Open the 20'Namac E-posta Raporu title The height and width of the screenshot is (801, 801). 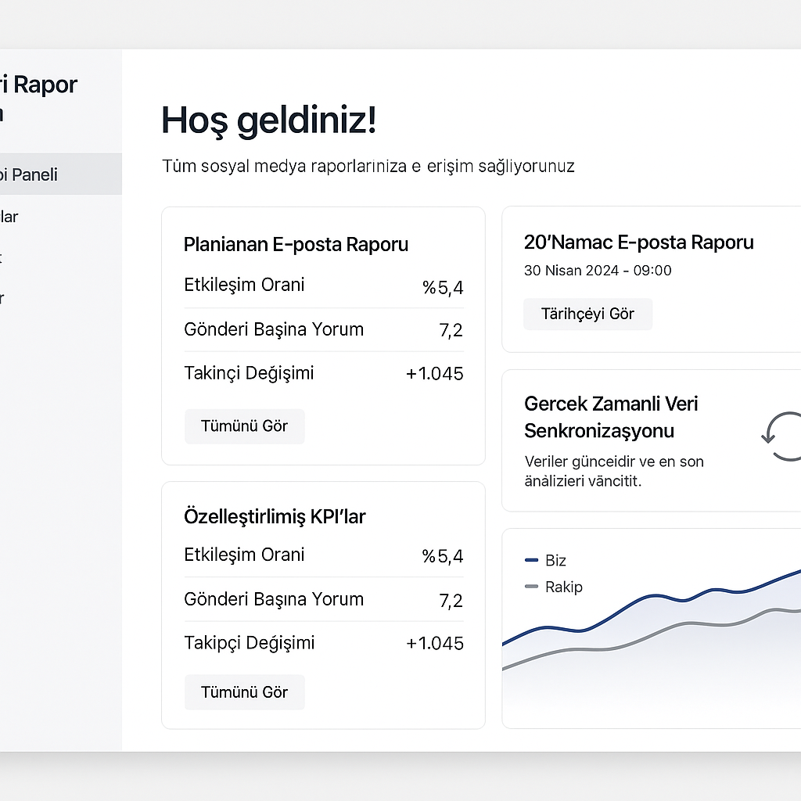tap(638, 242)
